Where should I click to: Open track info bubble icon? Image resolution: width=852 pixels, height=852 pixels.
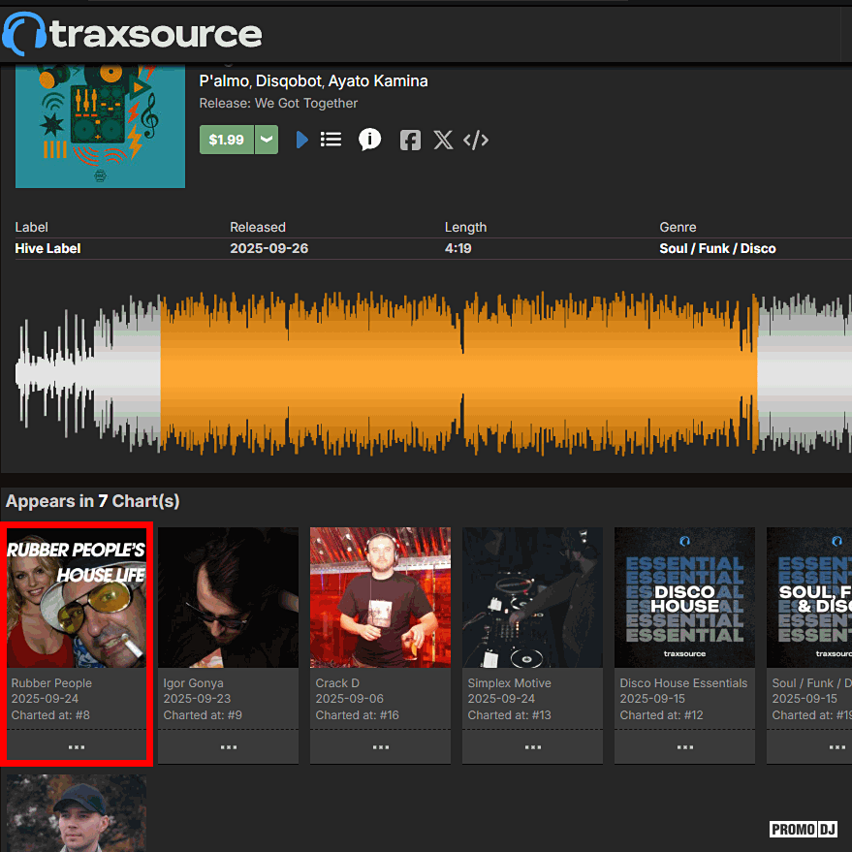[369, 140]
